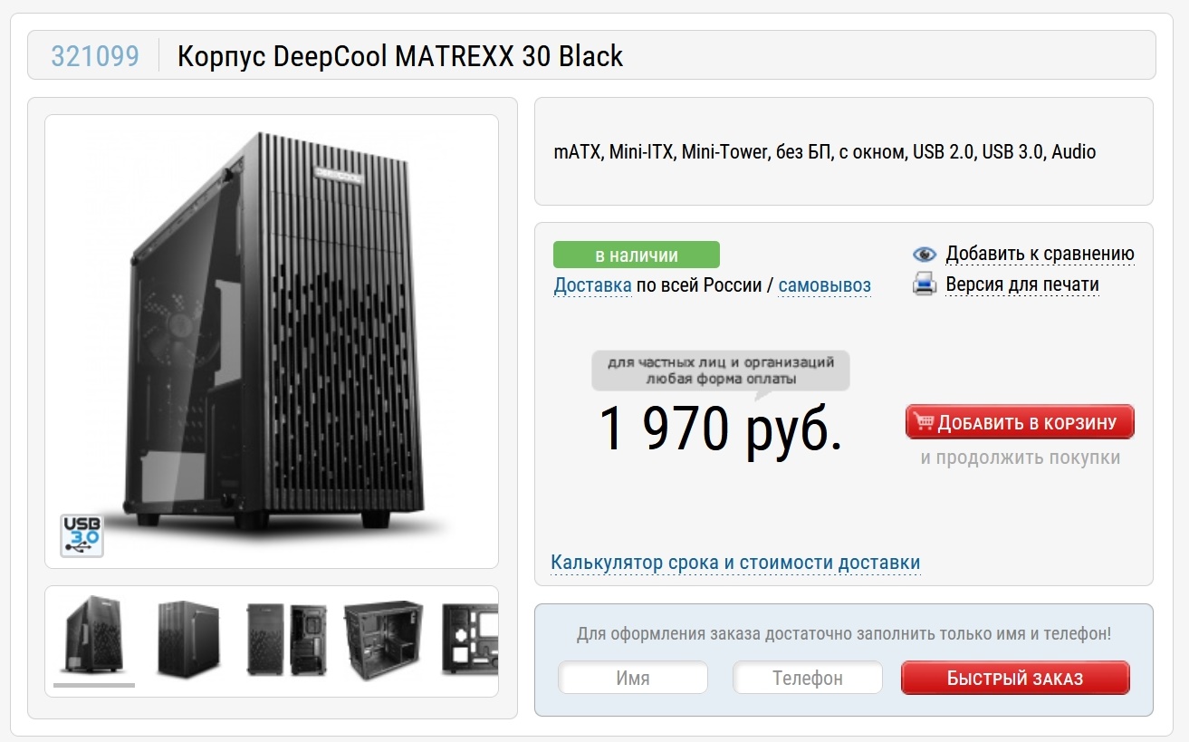
Task: Submit the Быстрый заказ button
Action: 1015,678
